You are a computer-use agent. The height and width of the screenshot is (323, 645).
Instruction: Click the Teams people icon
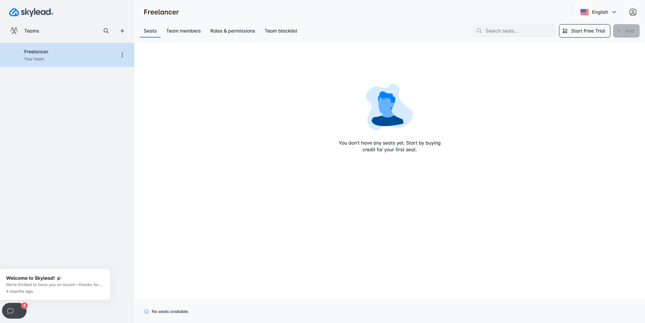14,31
